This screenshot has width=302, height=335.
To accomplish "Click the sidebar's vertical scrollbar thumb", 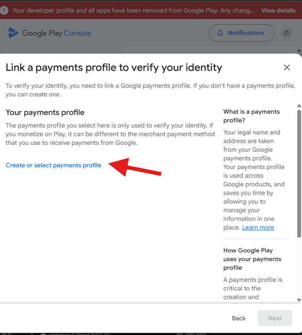I will pos(299,173).
